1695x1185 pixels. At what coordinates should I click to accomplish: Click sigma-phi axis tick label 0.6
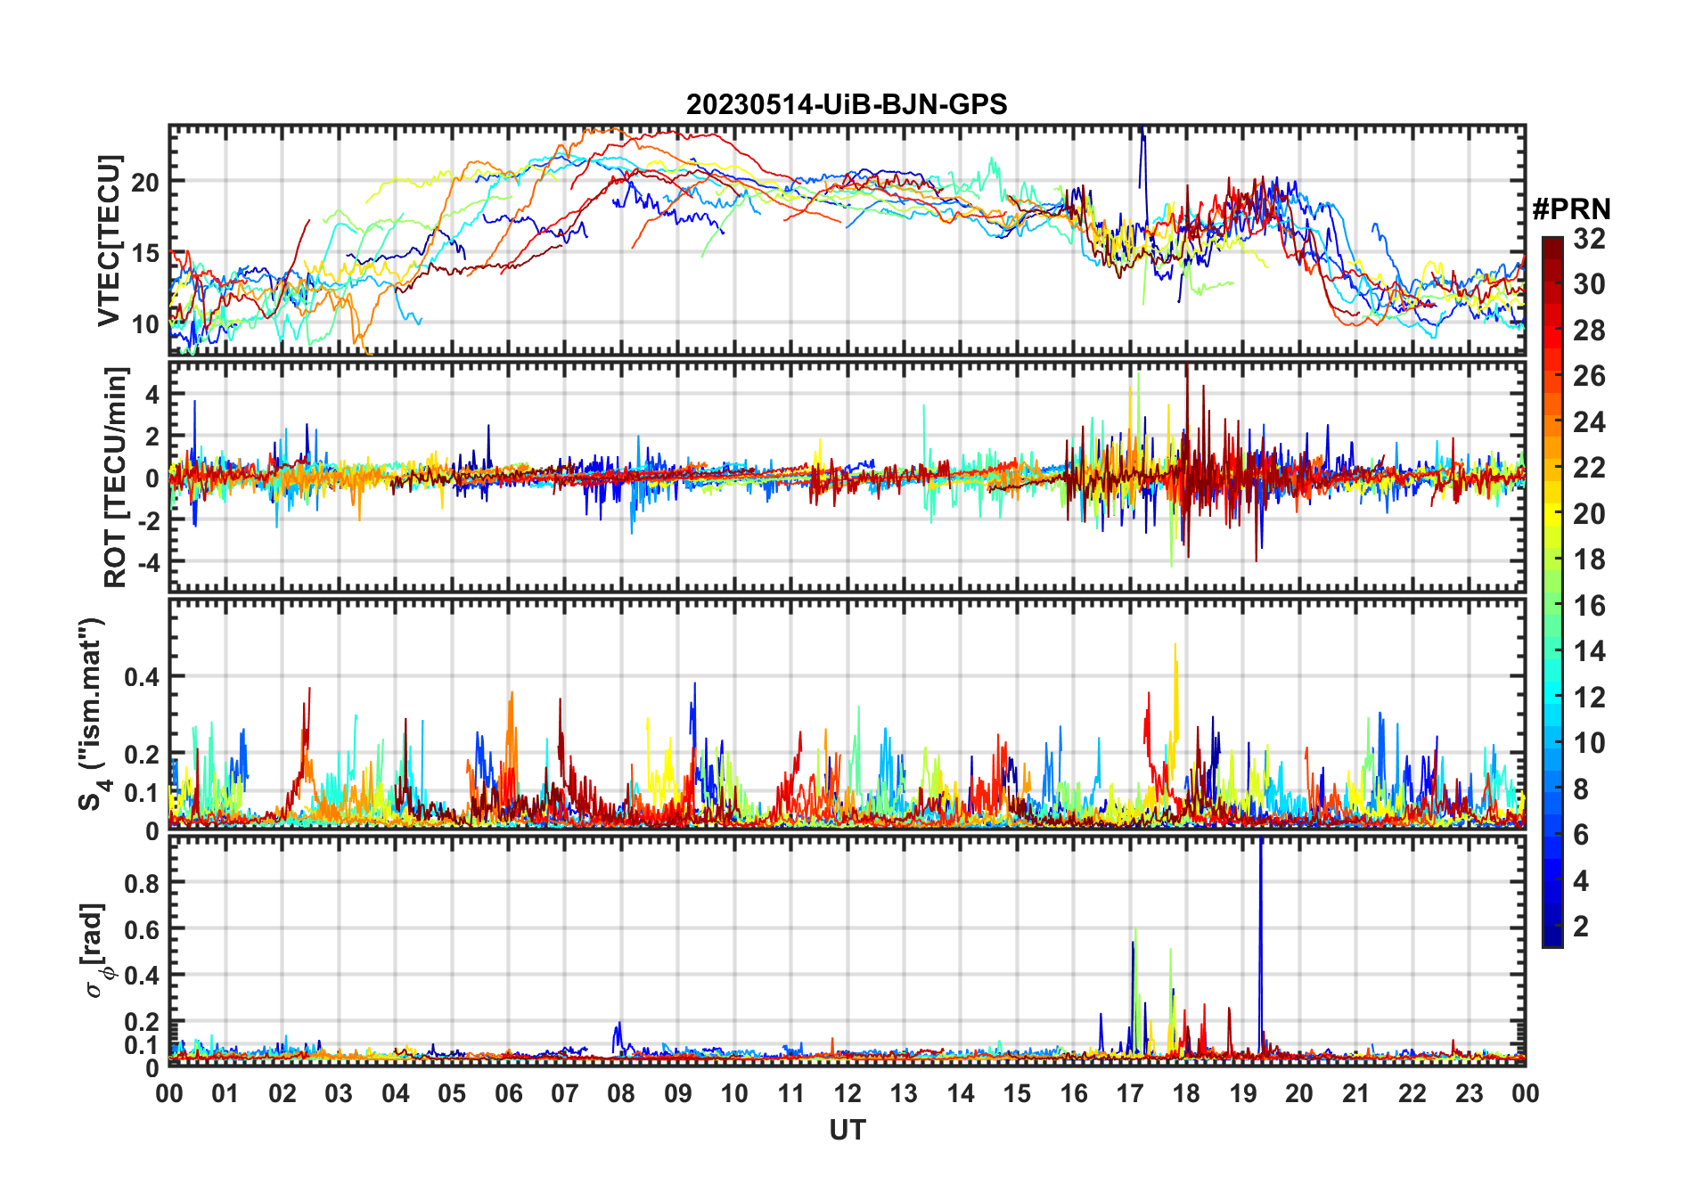(143, 929)
